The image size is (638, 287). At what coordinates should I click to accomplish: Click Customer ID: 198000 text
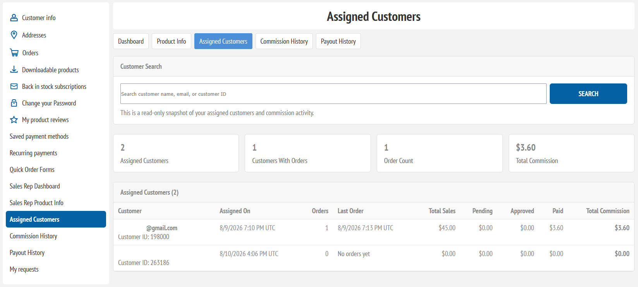[144, 237]
